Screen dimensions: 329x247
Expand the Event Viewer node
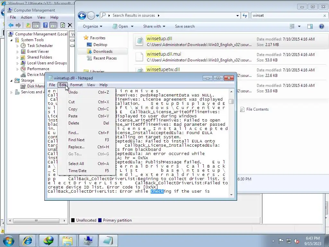pos(17,51)
